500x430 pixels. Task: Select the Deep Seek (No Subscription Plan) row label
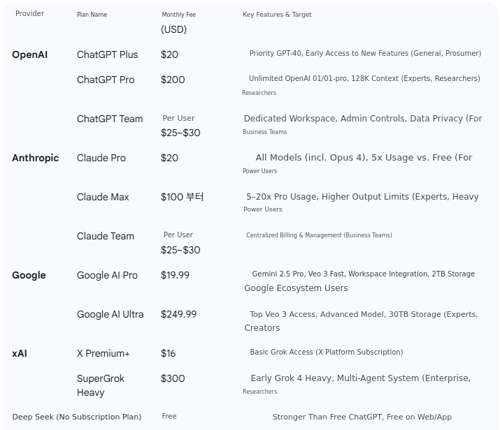[x=77, y=417]
